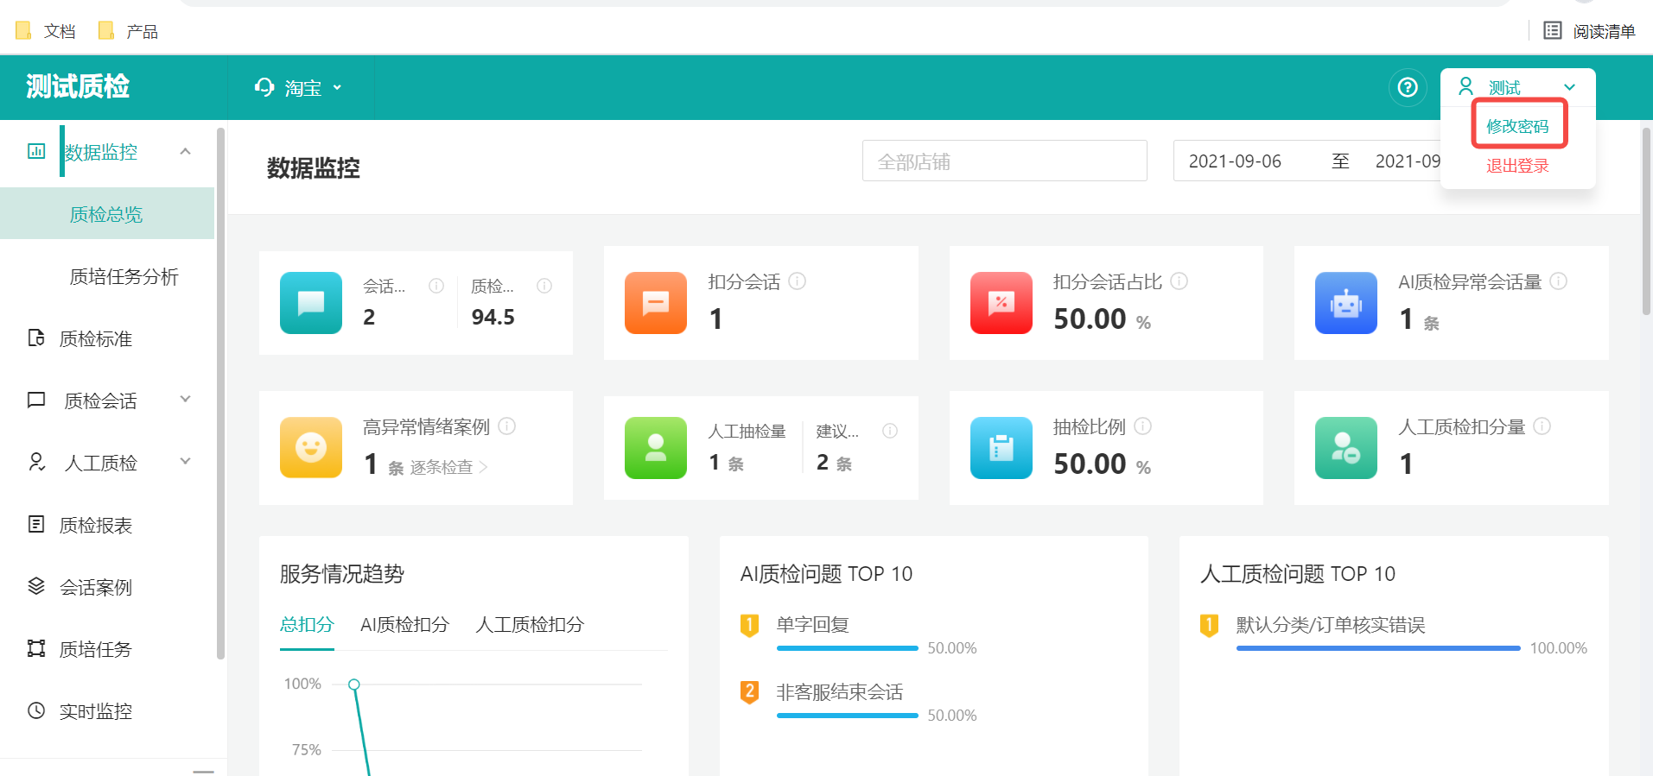Open the 产品 bookmark folder
The height and width of the screenshot is (776, 1653).
point(128,31)
